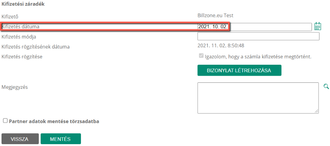Click the Kifizető label
Screen dimensions: 330x146
pos(11,17)
